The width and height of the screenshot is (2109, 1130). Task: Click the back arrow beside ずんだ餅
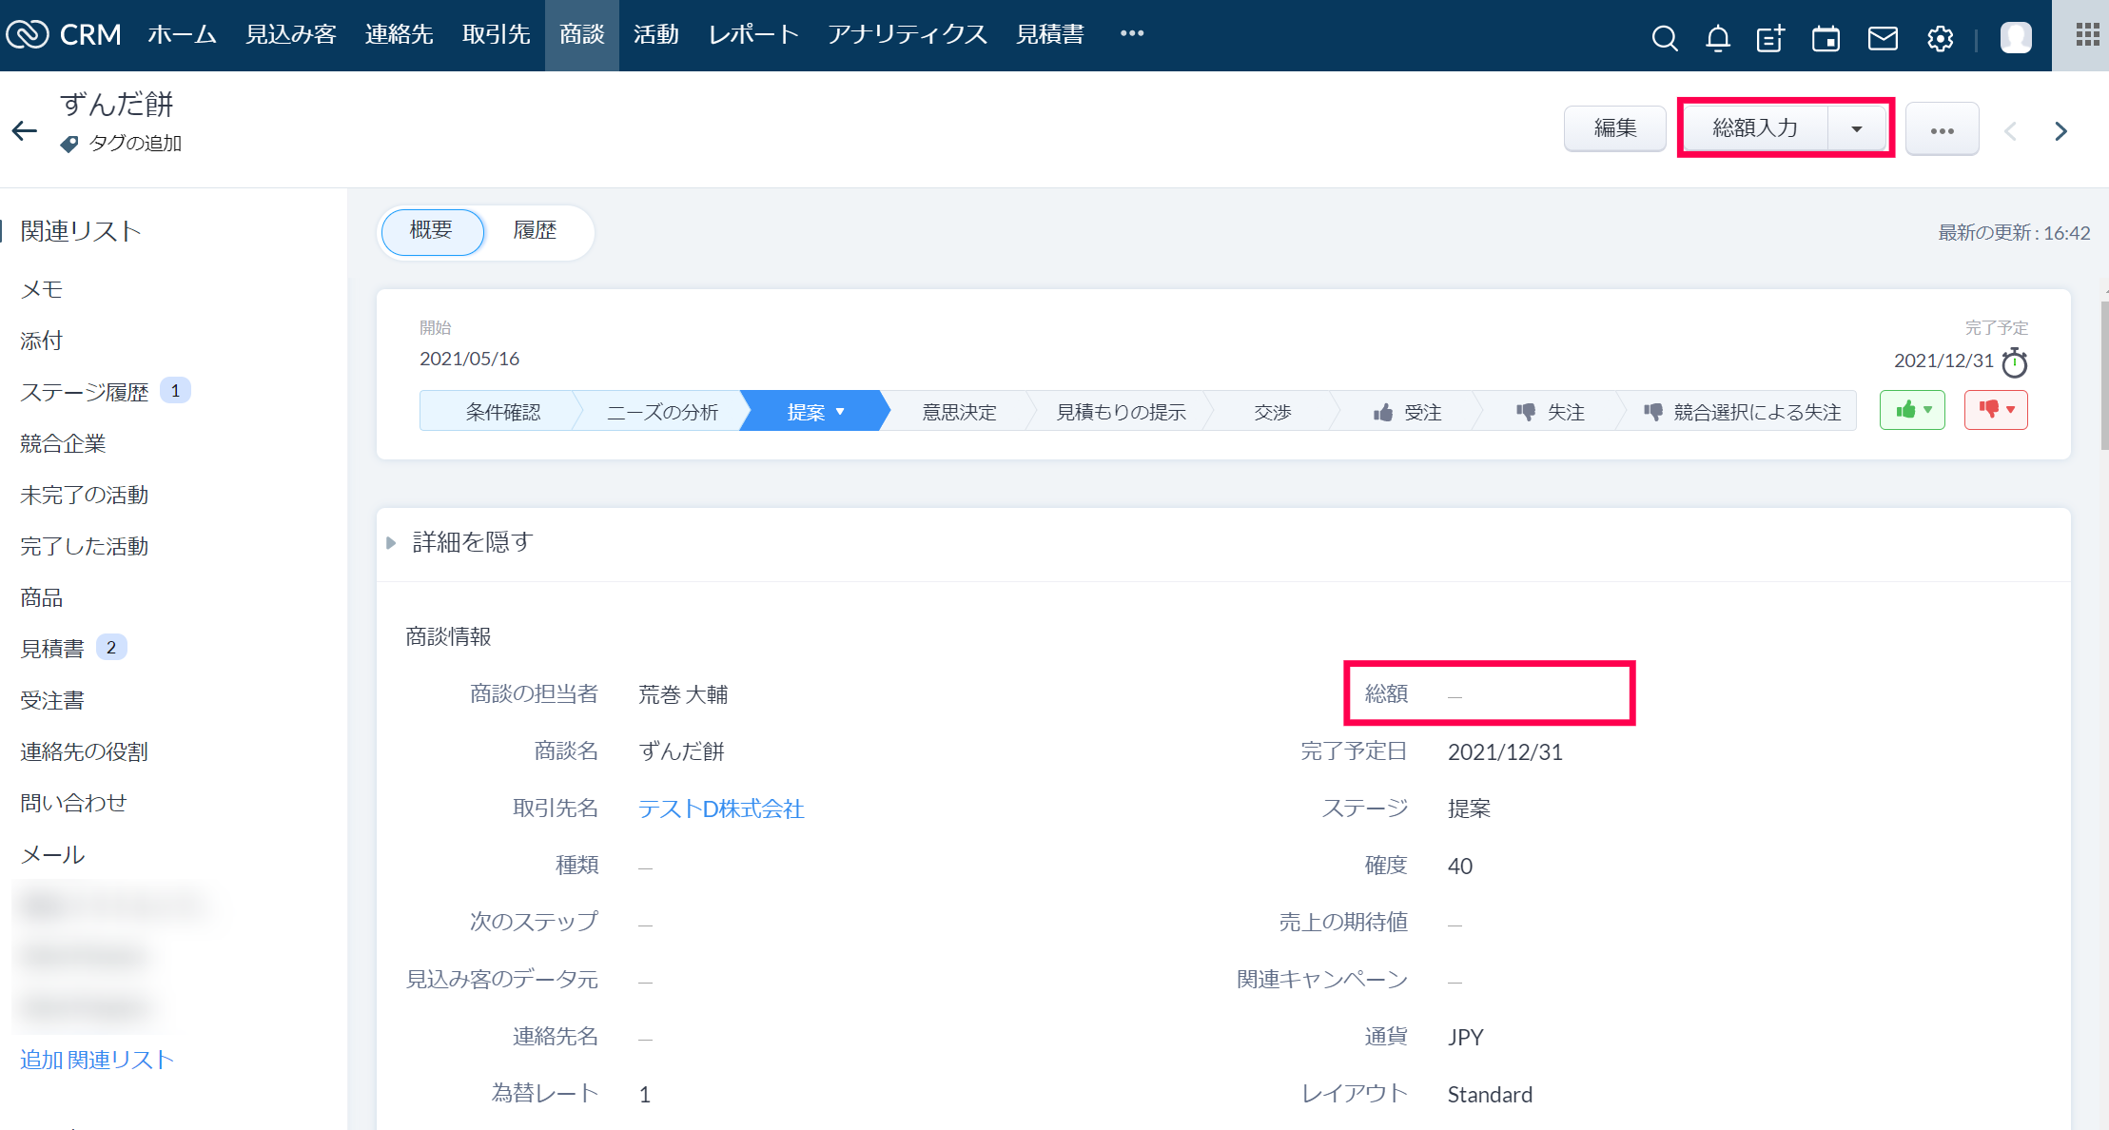point(25,130)
